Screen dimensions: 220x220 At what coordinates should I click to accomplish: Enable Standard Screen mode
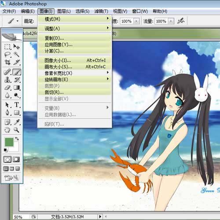coord(6,169)
